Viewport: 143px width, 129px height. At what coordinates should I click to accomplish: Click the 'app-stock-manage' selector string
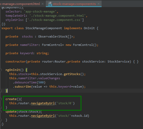(40, 11)
